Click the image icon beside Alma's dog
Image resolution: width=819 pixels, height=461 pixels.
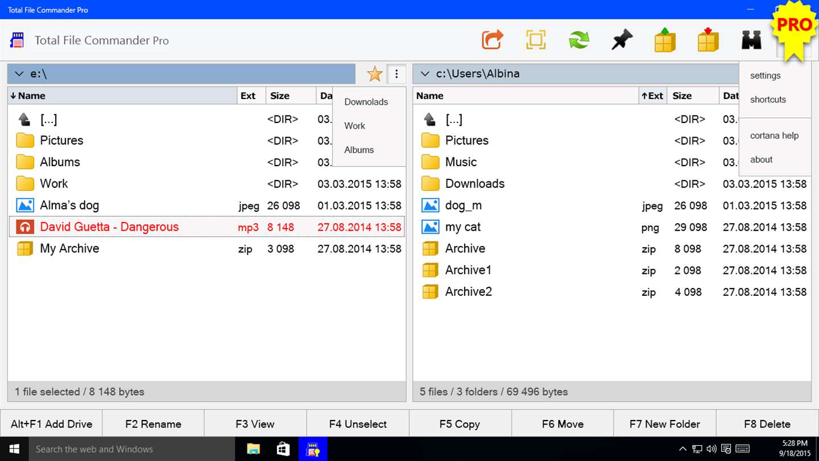[25, 205]
